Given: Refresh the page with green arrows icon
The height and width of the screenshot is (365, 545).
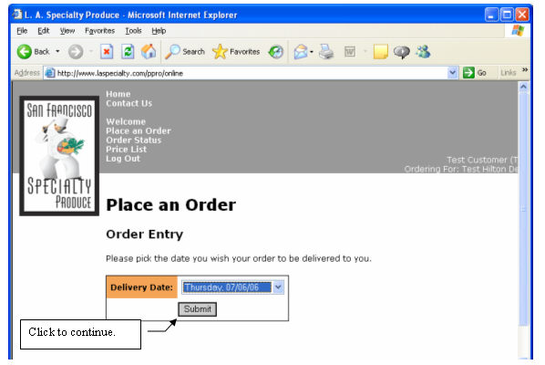Looking at the screenshot, I should [x=128, y=52].
